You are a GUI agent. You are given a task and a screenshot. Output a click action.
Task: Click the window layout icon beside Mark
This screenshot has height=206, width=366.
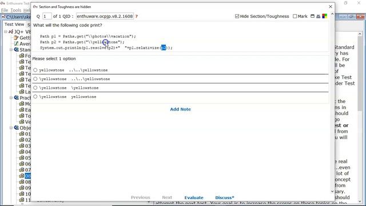click(312, 16)
